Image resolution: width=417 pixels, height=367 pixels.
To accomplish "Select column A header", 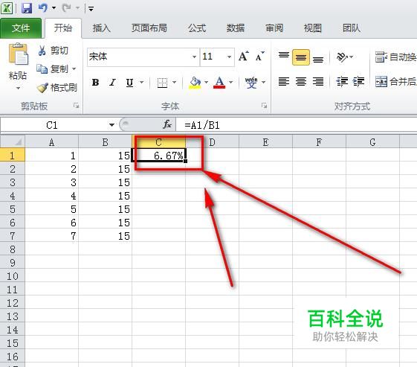I will [x=52, y=142].
